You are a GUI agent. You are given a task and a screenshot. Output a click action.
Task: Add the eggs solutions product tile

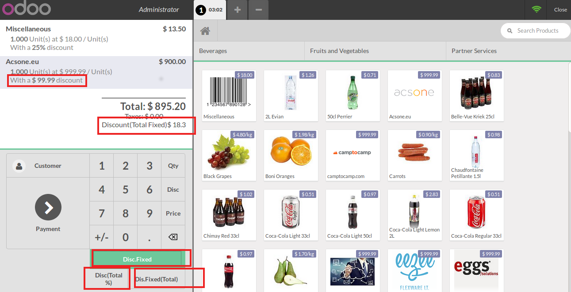click(477, 270)
